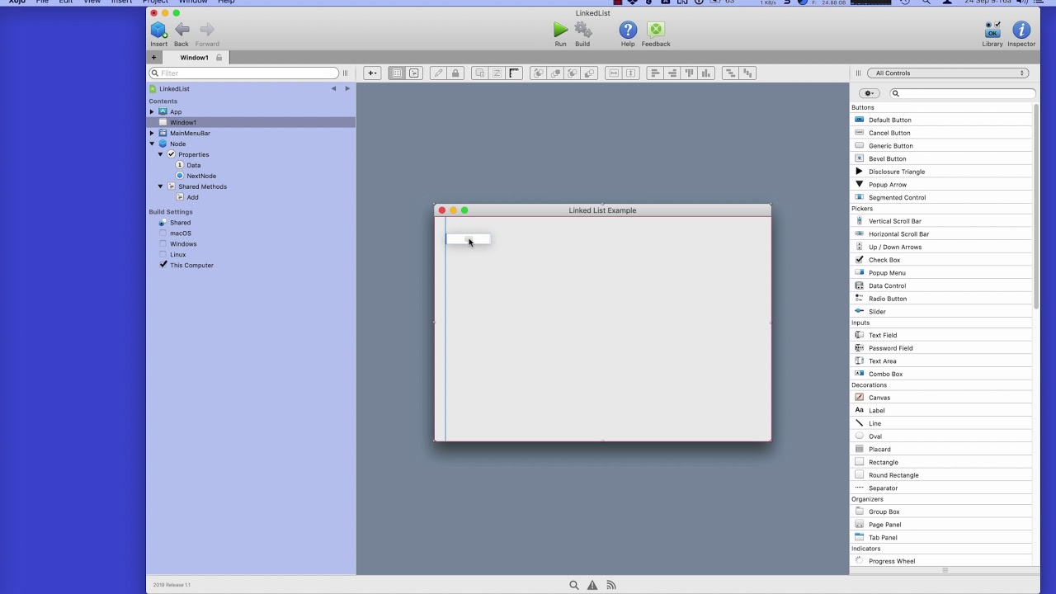1056x594 pixels.
Task: Select the Window1 tab
Action: tap(195, 58)
